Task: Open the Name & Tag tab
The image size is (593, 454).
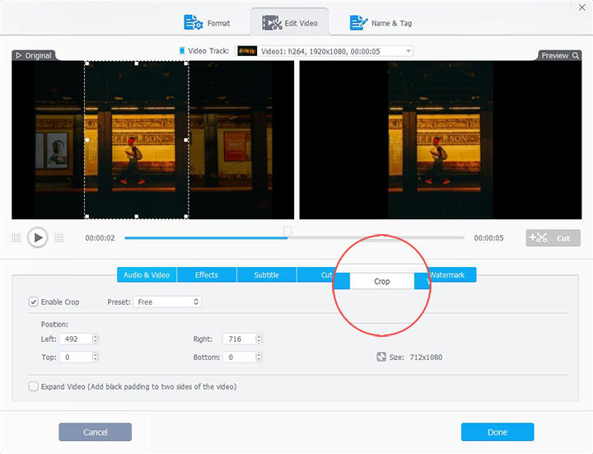Action: pyautogui.click(x=381, y=23)
